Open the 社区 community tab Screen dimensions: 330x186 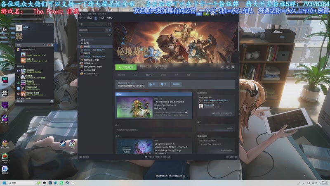coord(101,18)
